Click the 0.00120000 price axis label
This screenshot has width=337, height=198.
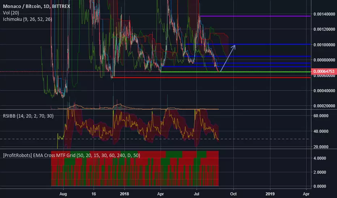(324, 29)
